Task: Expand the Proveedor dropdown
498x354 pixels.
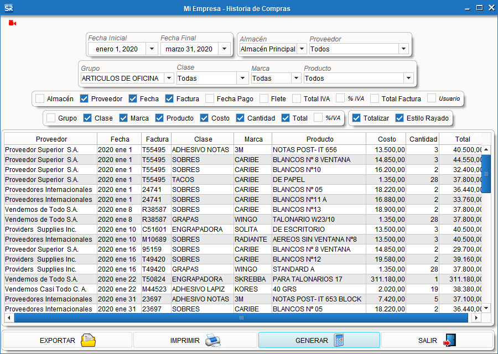Action: (x=403, y=49)
